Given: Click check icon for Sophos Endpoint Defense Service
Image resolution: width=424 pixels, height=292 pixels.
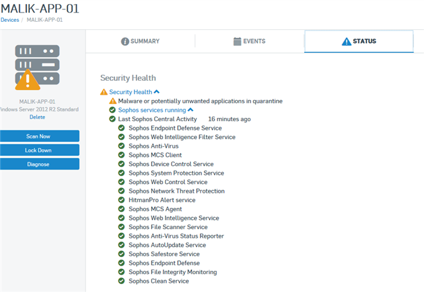Looking at the screenshot, I should coord(121,128).
